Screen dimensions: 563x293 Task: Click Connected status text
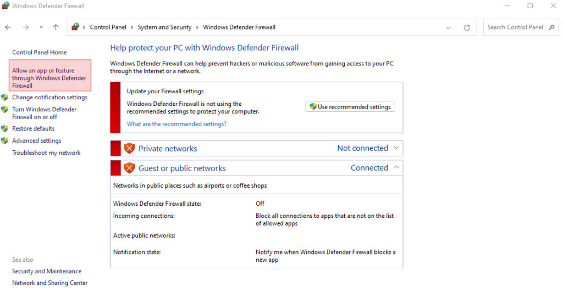pyautogui.click(x=369, y=168)
